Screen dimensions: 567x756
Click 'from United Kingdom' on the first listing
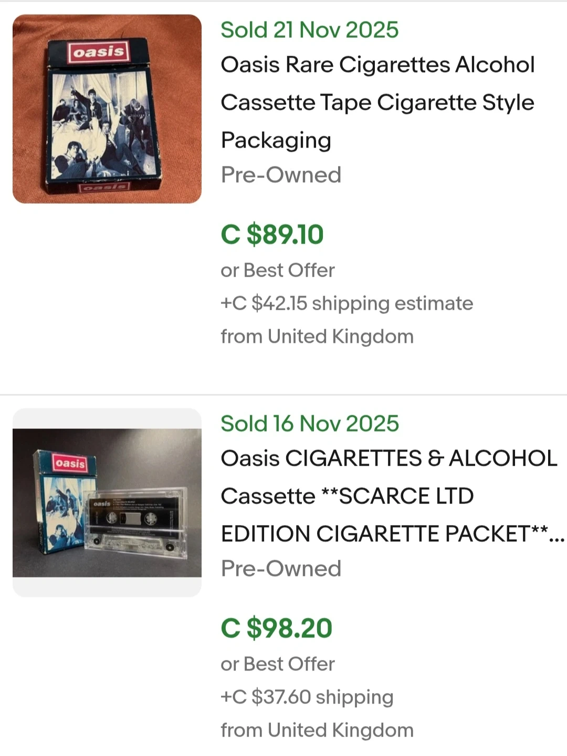click(317, 337)
